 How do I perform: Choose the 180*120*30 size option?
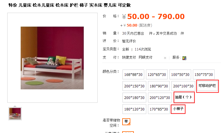click(x=134, y=109)
